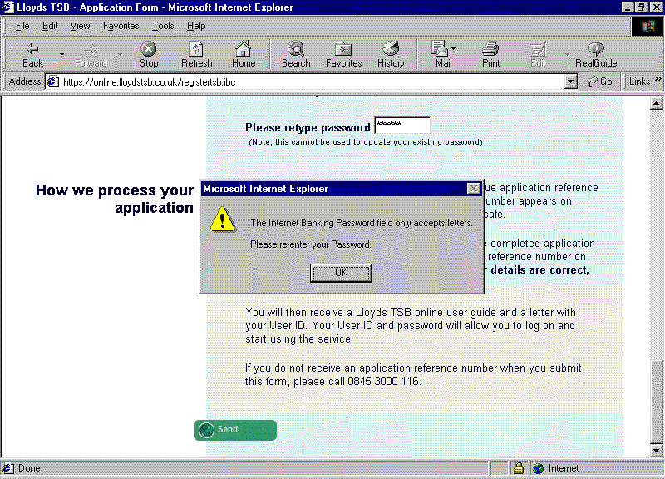665x479 pixels.
Task: Click the vertical scrollbar thumb
Action: pyautogui.click(x=656, y=402)
